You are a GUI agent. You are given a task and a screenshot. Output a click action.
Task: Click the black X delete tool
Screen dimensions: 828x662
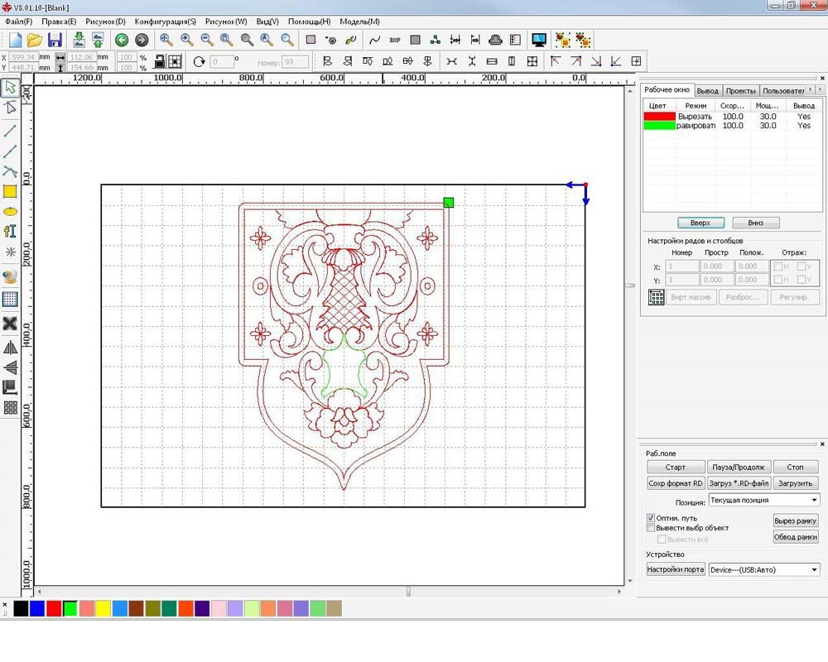click(10, 324)
